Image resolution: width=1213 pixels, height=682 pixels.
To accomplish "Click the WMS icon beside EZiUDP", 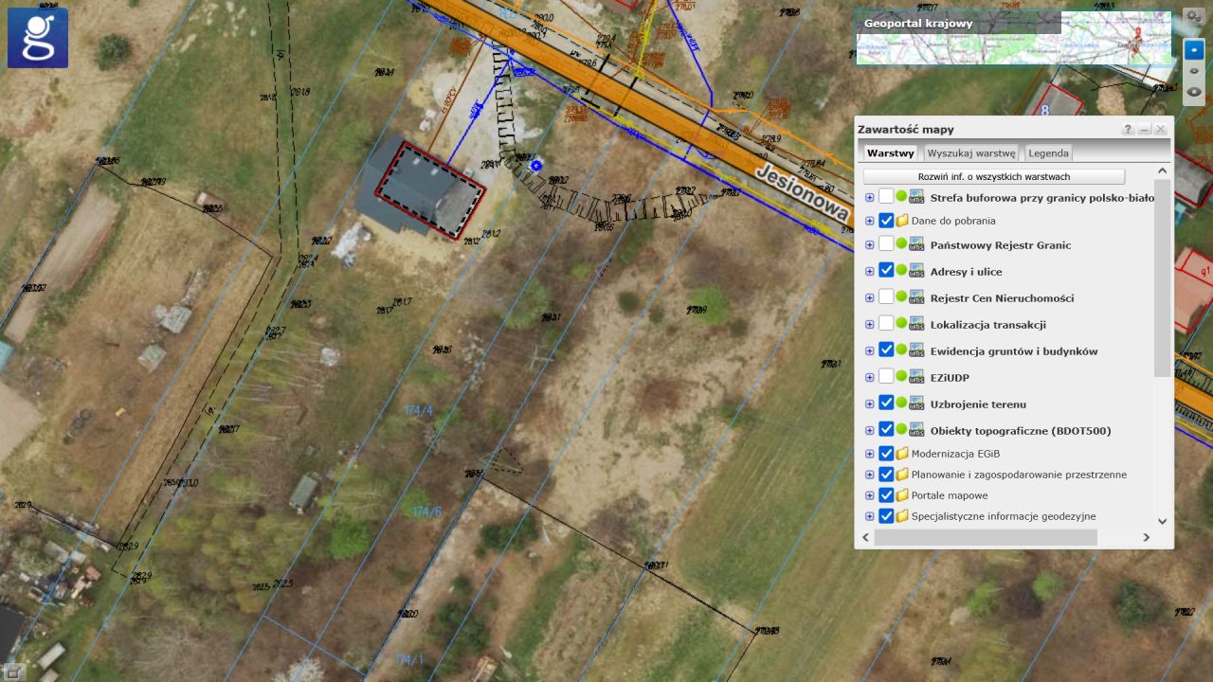I will [916, 377].
